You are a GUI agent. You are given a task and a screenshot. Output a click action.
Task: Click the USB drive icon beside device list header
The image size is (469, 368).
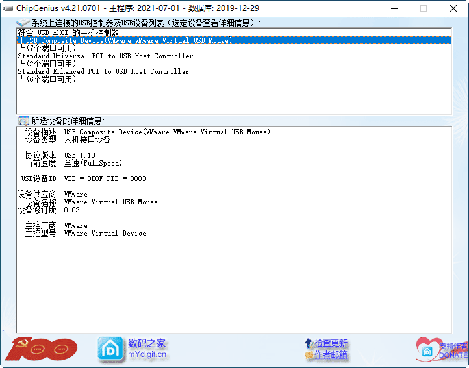(x=23, y=23)
